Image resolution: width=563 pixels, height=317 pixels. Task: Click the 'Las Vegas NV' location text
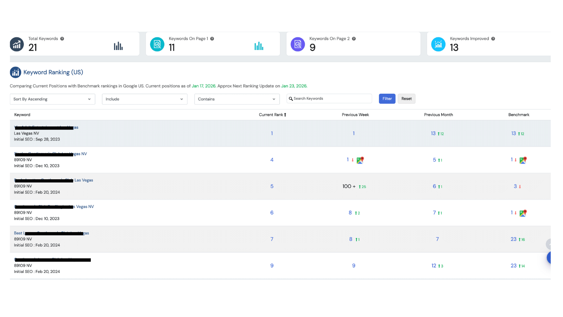click(x=26, y=133)
